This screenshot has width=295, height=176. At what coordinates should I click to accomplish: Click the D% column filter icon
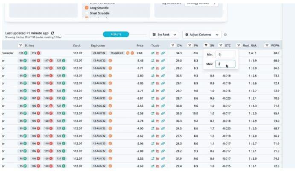click(x=173, y=45)
